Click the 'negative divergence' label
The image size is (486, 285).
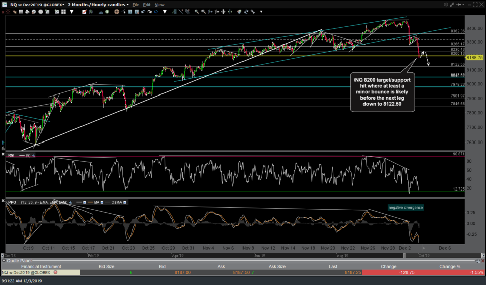(x=406, y=208)
